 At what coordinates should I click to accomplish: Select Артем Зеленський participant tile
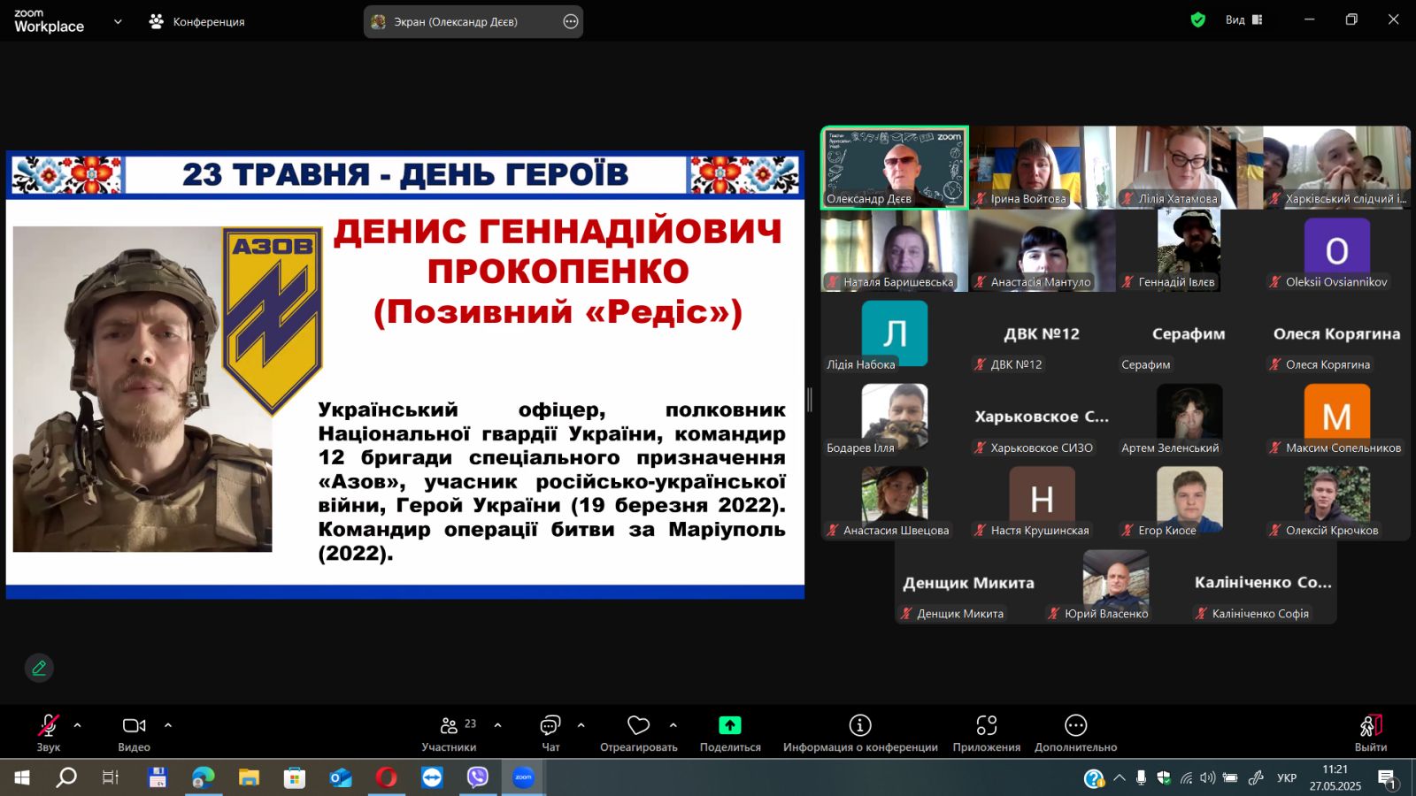[1189, 417]
